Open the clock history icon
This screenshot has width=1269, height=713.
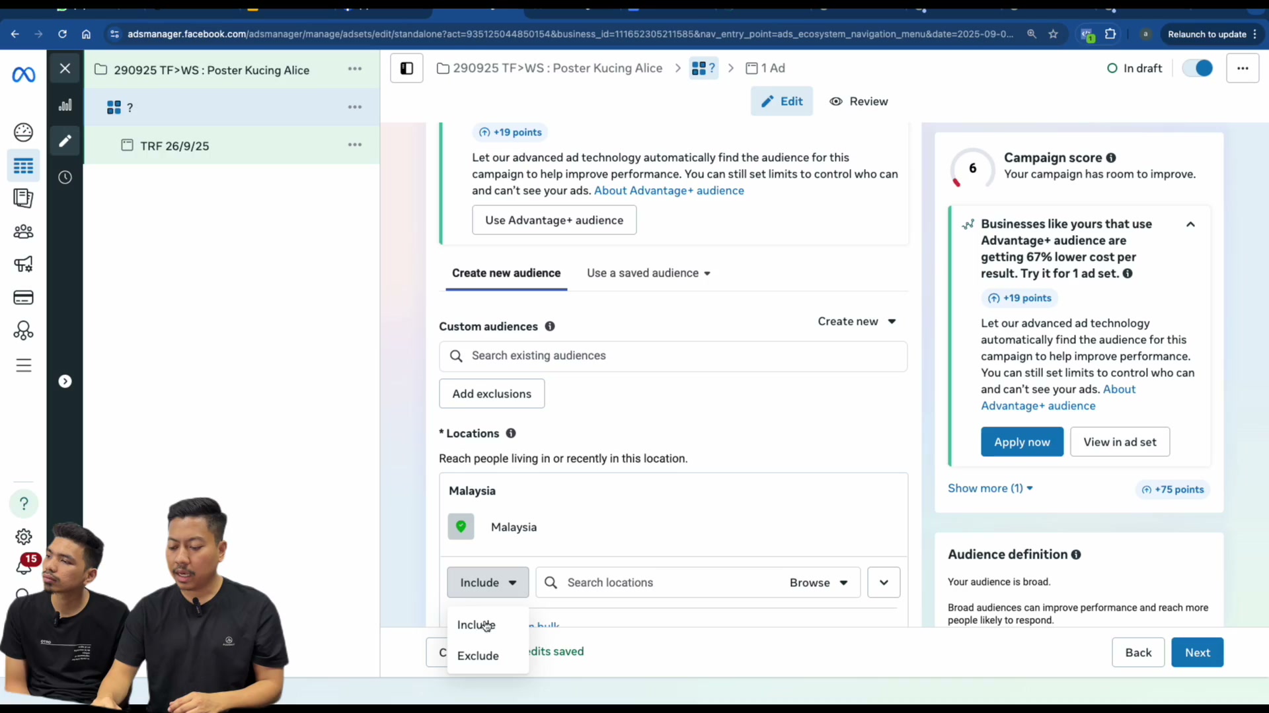pyautogui.click(x=65, y=177)
